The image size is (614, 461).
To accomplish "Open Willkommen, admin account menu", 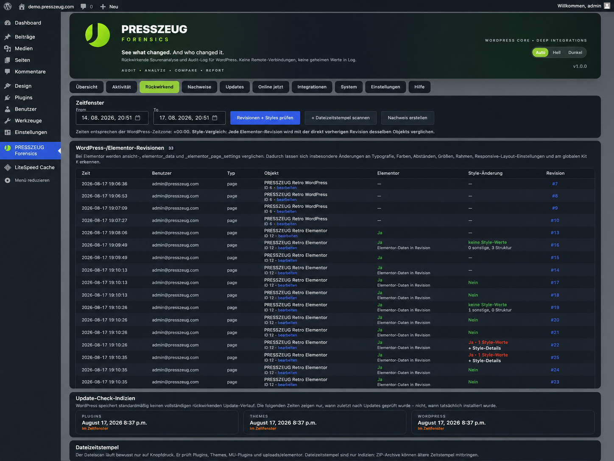I will pos(583,6).
